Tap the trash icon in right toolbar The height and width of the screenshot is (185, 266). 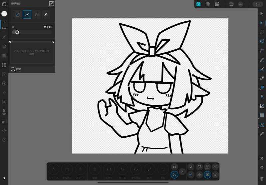coord(262,179)
